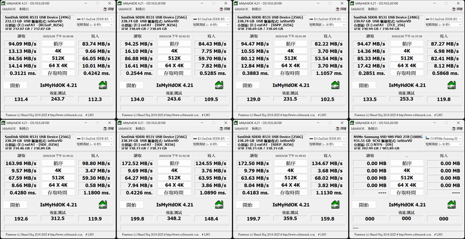The height and width of the screenshot is (239, 465).
Task: Click progress bar in SDE_N256 window
Action: tap(175, 227)
